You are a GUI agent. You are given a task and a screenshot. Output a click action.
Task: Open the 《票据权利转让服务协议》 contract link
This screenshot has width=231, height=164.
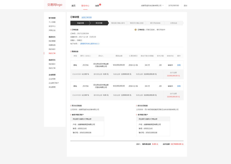point(89,44)
